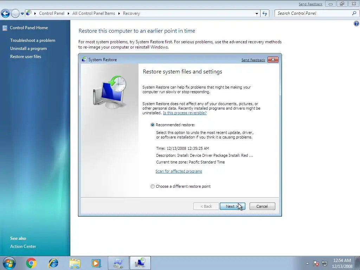Viewport: 360px width, 270px height.
Task: Click the System Restore monitor clock image
Action: point(110,92)
